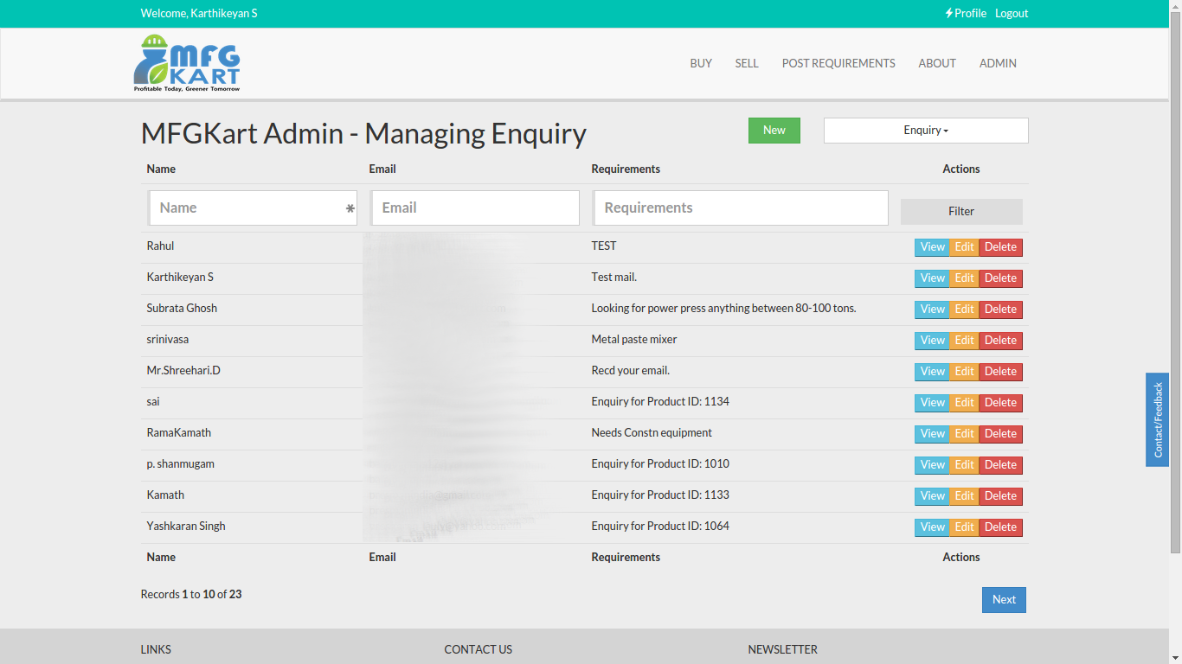The width and height of the screenshot is (1182, 664).
Task: Click the top Requirements column header
Action: 626,169
